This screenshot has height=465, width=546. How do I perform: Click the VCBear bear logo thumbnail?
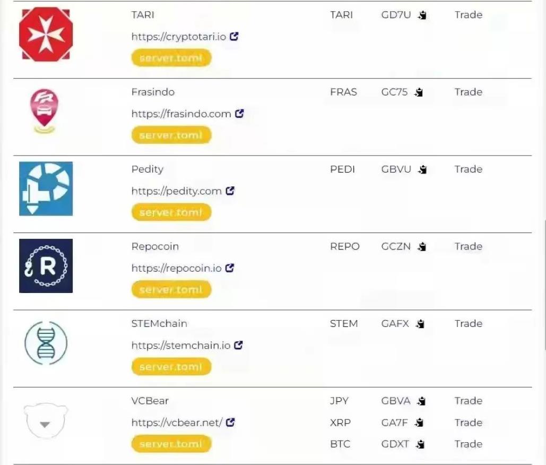(46, 420)
